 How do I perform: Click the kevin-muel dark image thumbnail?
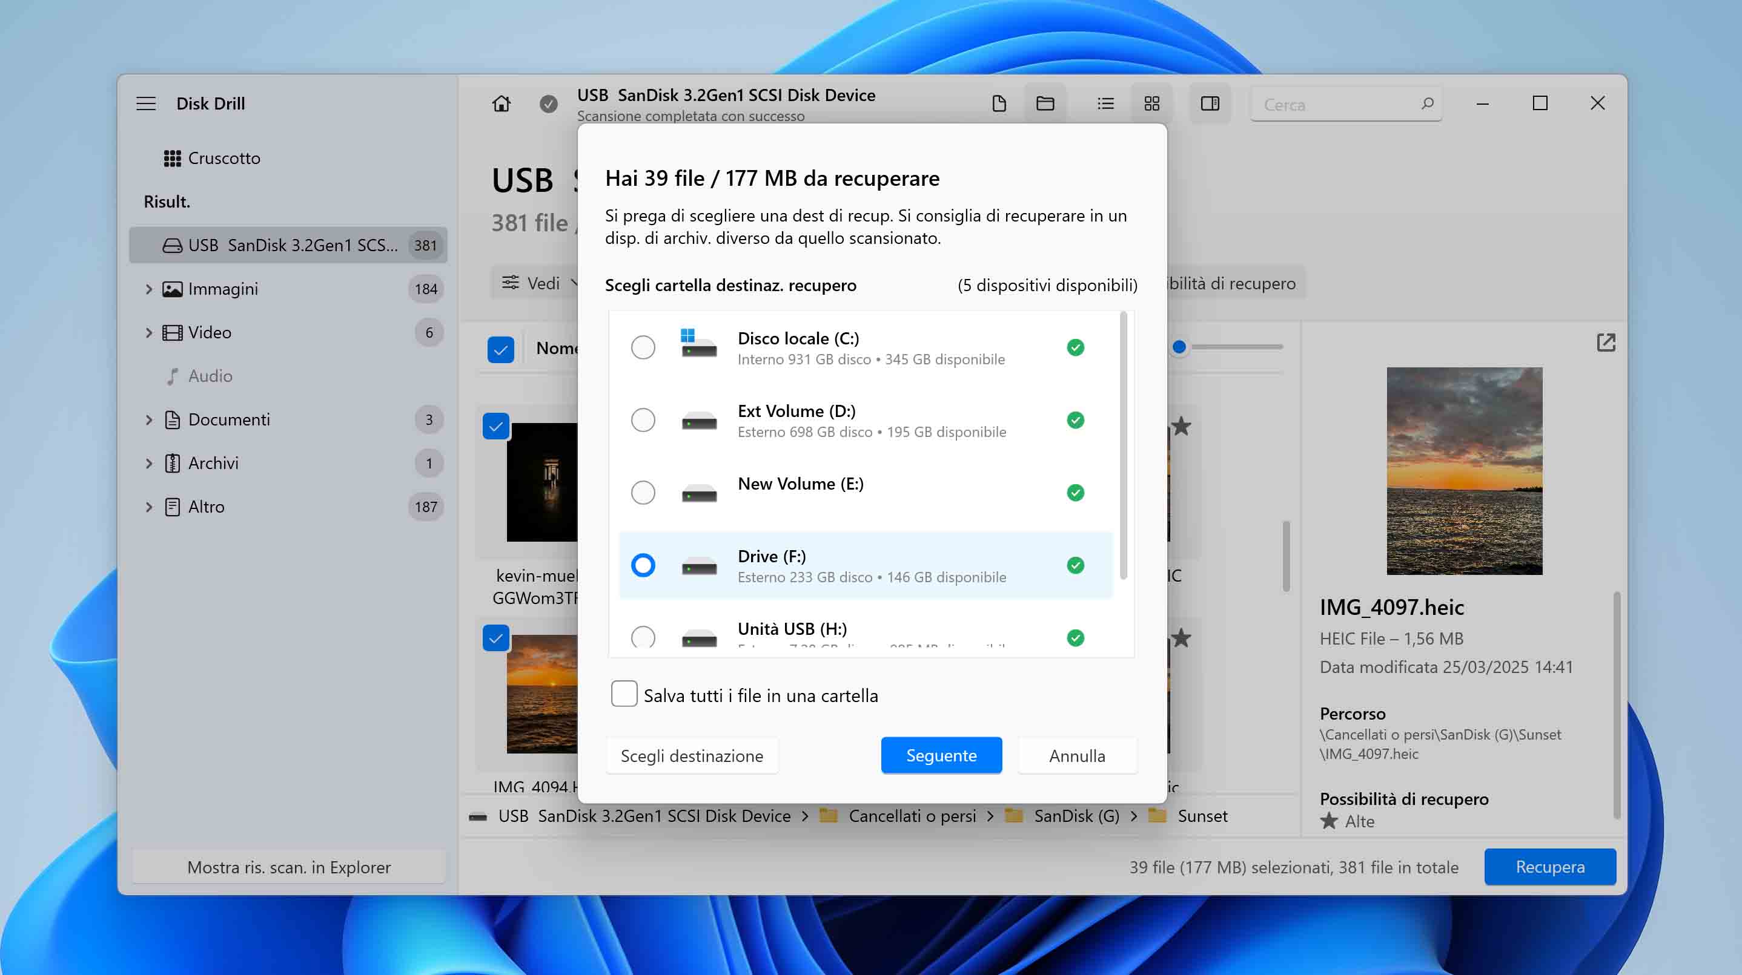pyautogui.click(x=542, y=482)
